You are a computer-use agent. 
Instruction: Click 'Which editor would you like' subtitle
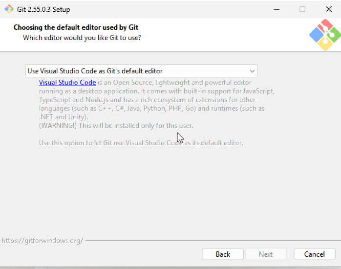pos(82,38)
